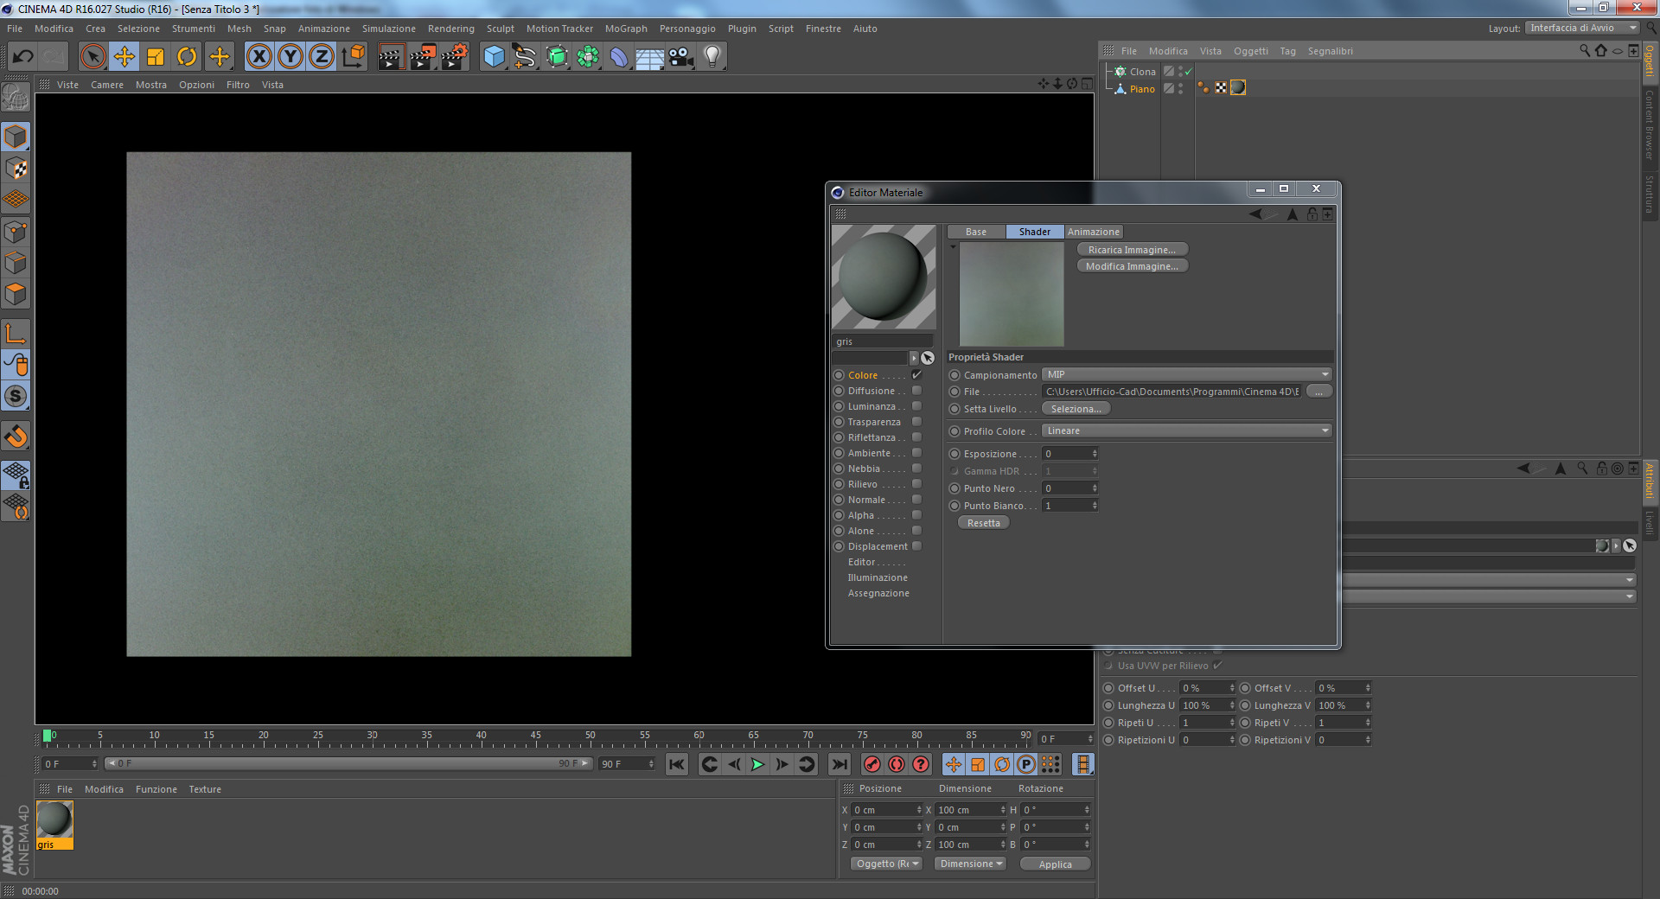Screen dimensions: 1660x899
Task: Click Seleziona button for Setta Livello
Action: point(1076,409)
